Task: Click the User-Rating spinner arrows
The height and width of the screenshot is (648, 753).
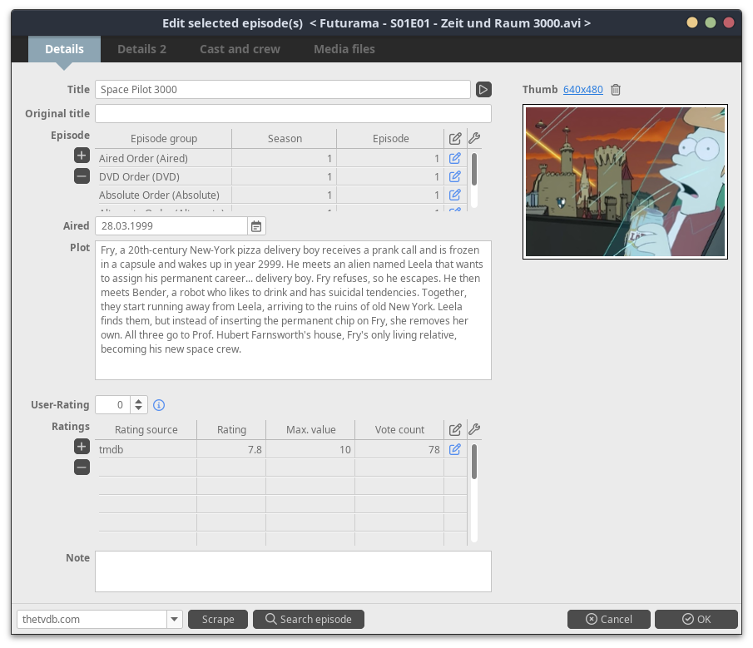Action: coord(138,405)
